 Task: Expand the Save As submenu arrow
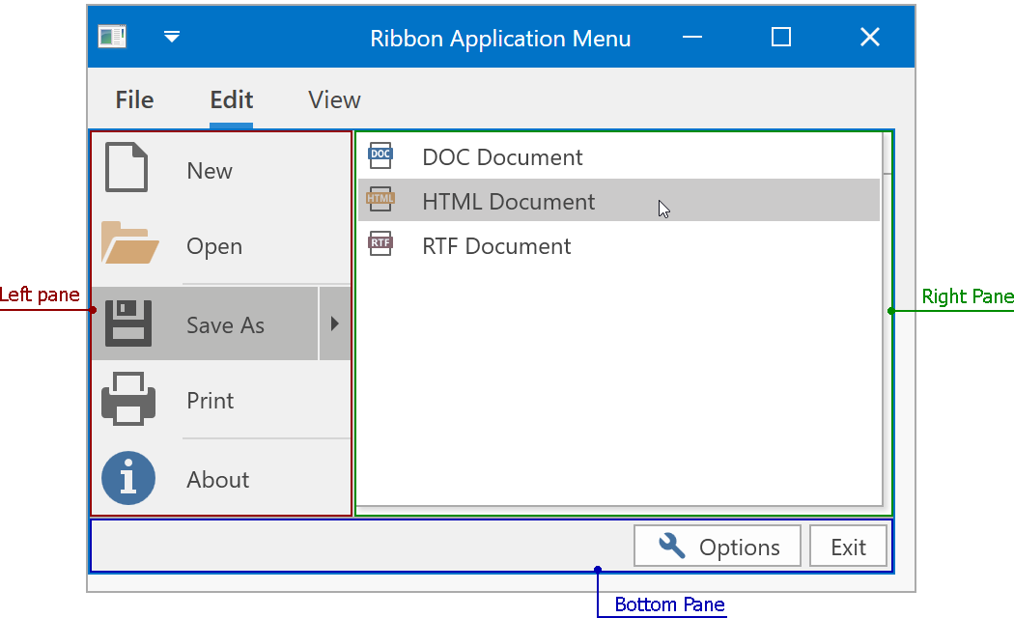(335, 323)
